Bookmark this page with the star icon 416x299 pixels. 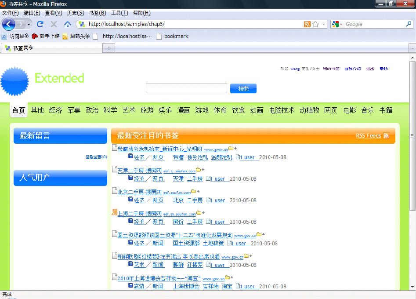coord(315,24)
